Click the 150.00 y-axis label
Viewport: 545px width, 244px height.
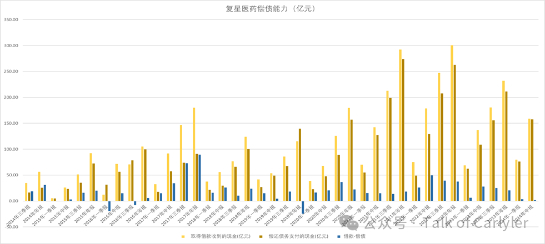[x=11, y=123]
